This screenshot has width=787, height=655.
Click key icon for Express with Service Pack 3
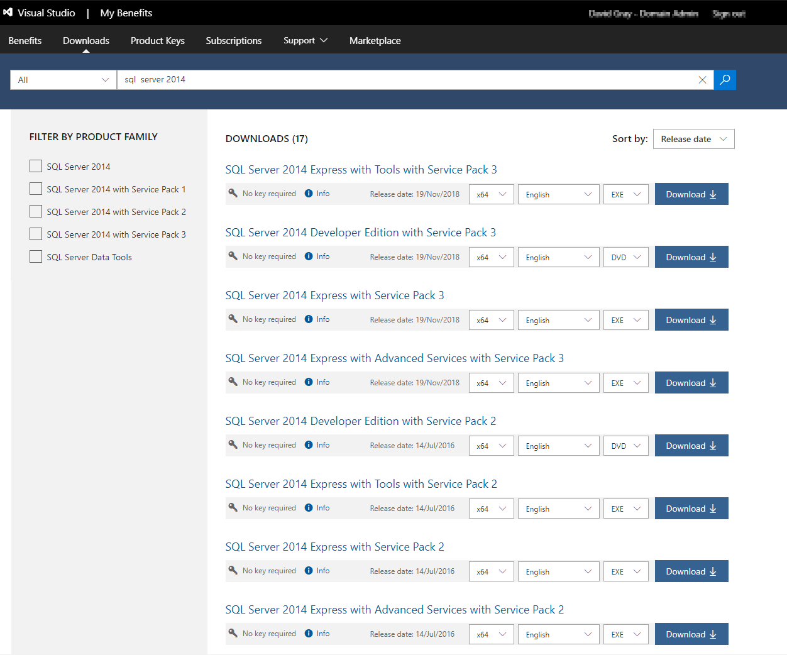pos(233,319)
